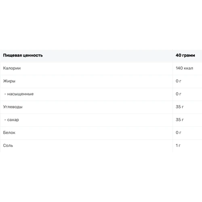
Task: Click the '140 ккал' value
Action: [184, 68]
